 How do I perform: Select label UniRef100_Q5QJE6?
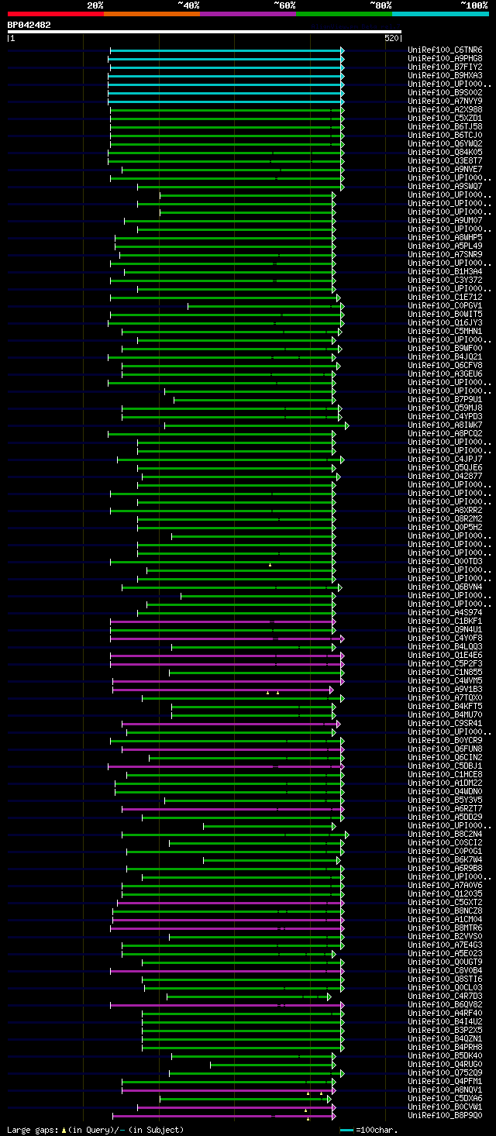[445, 468]
